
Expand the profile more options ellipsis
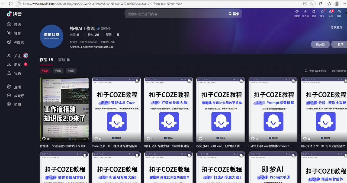tap(346, 27)
